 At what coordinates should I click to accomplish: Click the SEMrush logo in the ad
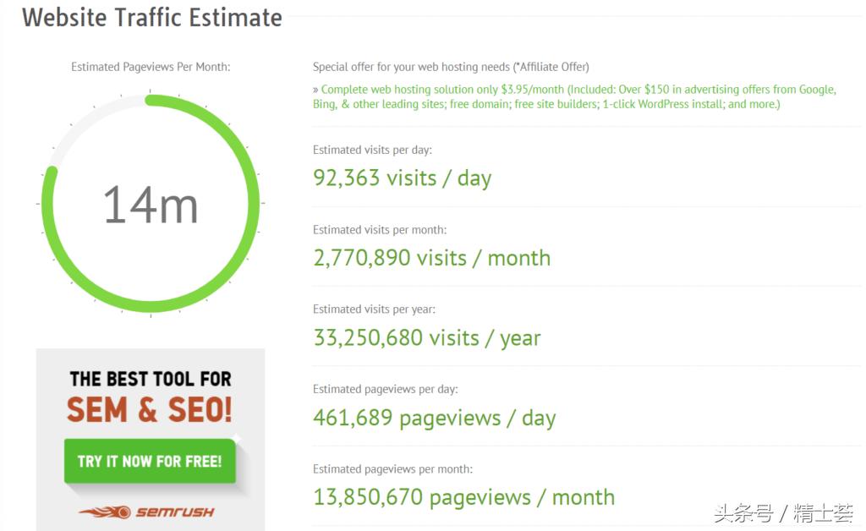click(146, 512)
